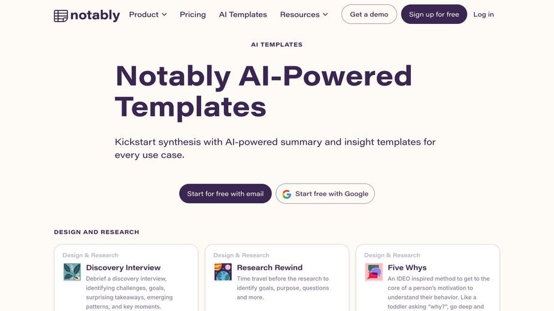The image size is (554, 311).
Task: Go to the Pricing page
Action: [x=193, y=14]
